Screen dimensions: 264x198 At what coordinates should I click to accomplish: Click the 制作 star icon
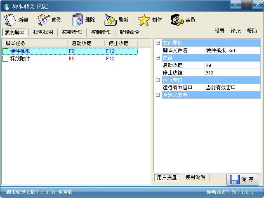click(x=144, y=20)
